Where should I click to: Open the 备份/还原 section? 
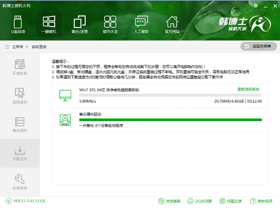(80, 24)
